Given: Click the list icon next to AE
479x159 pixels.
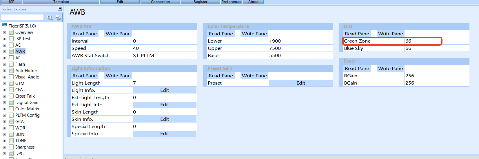Looking at the screenshot, I should (11, 45).
